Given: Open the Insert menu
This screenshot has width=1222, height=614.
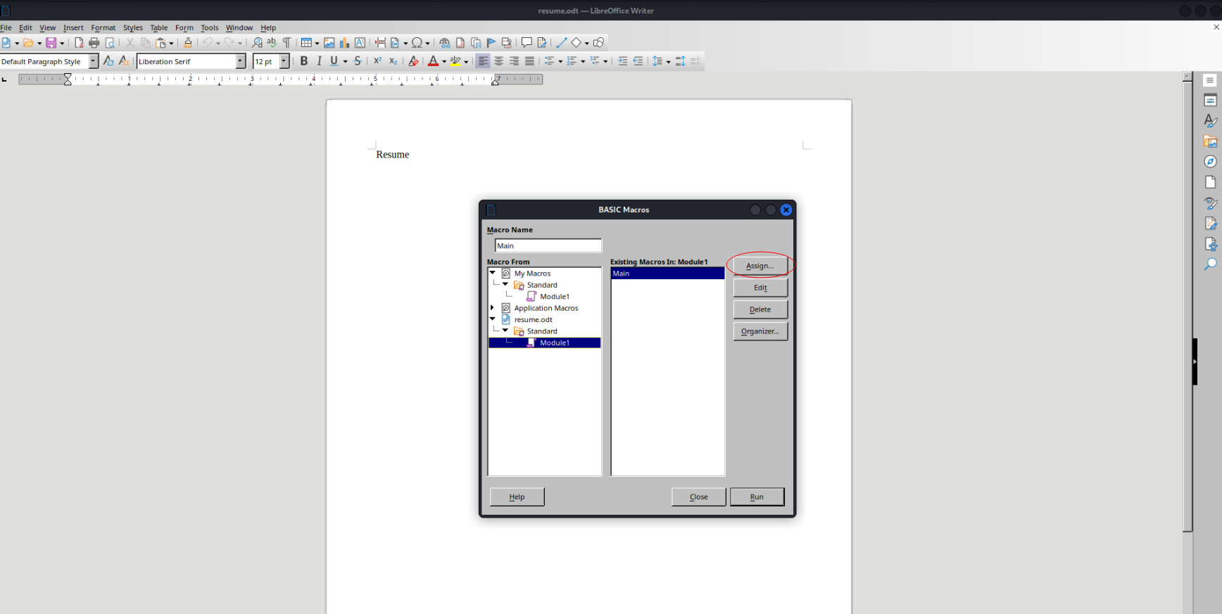Looking at the screenshot, I should click(x=73, y=28).
